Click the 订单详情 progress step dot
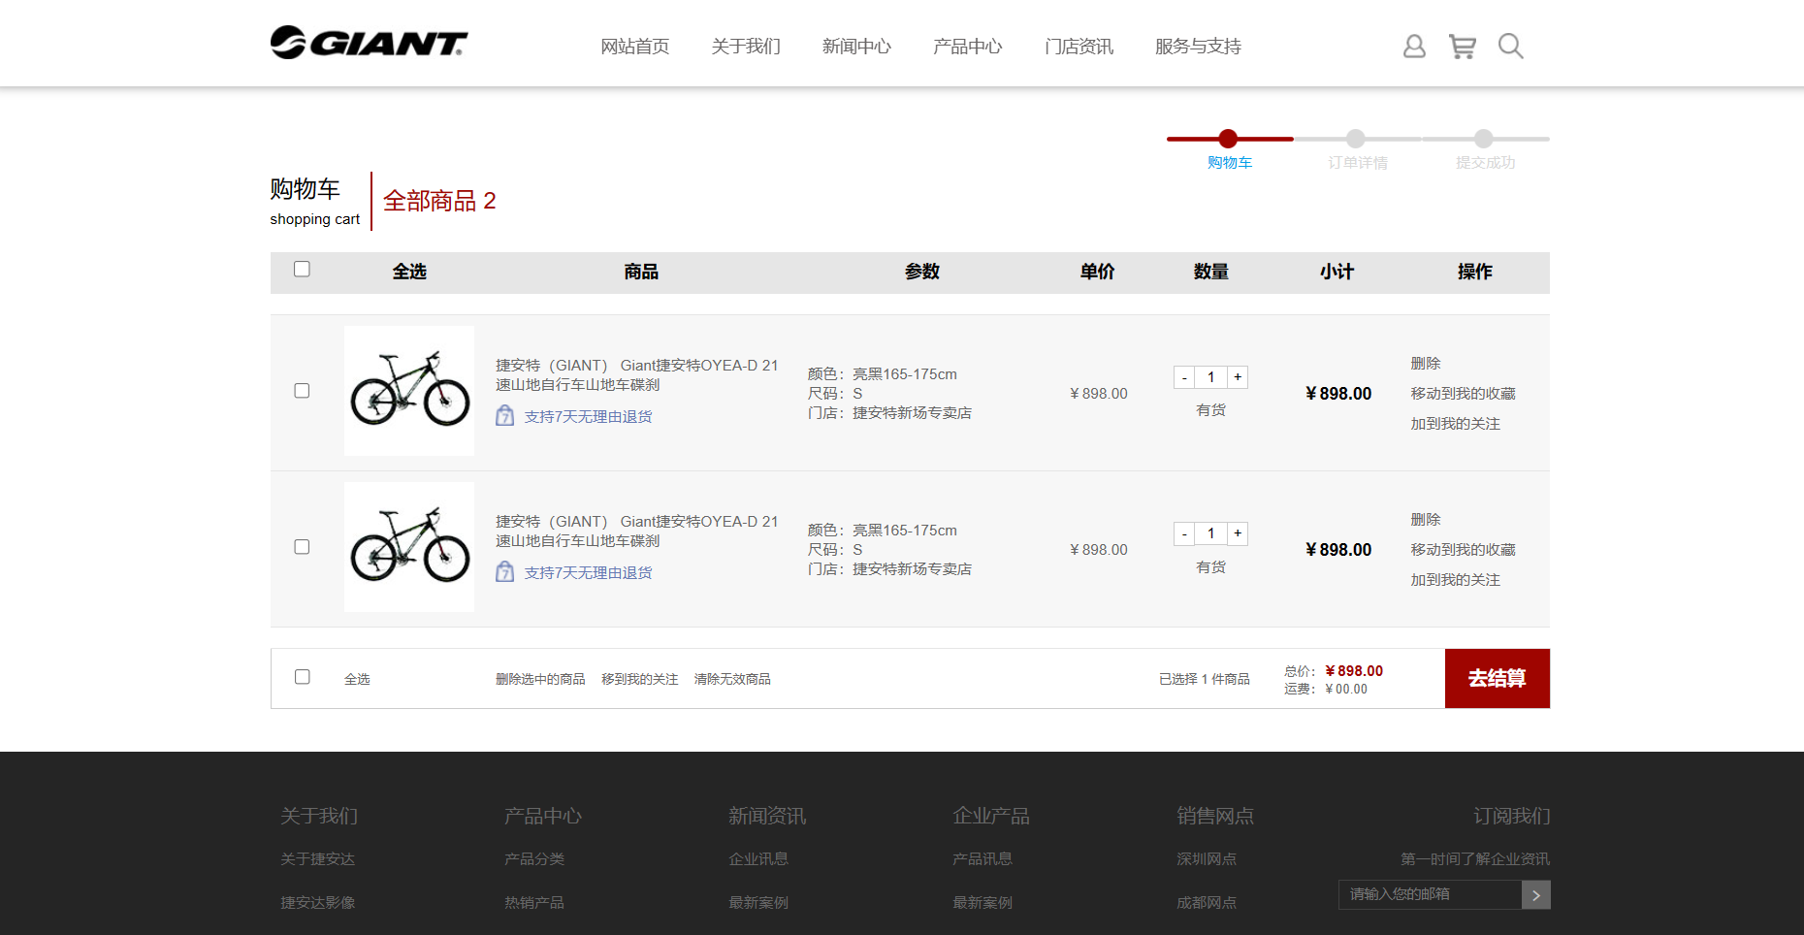 [x=1356, y=139]
